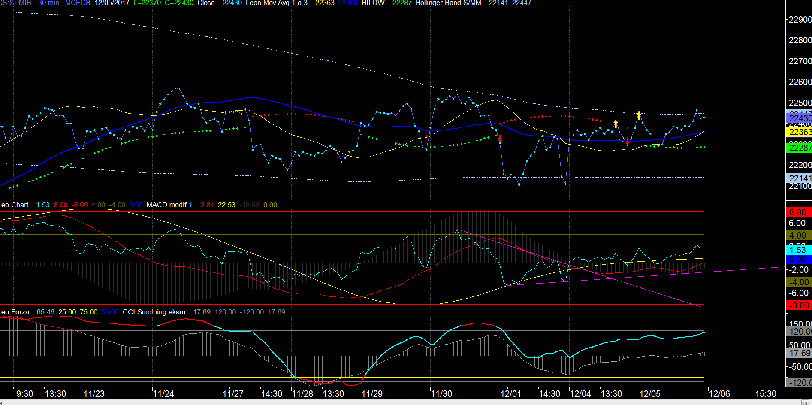Click the 9:30 time label on the axis

[x=24, y=394]
